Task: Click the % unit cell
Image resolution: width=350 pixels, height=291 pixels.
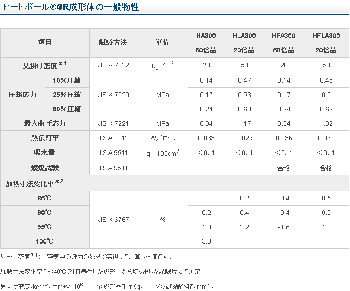Action: (163, 220)
